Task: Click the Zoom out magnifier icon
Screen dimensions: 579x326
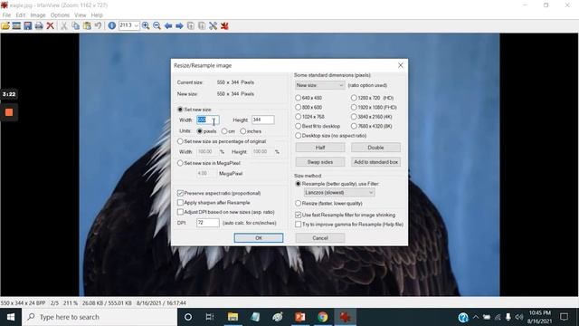Action: pos(157,26)
